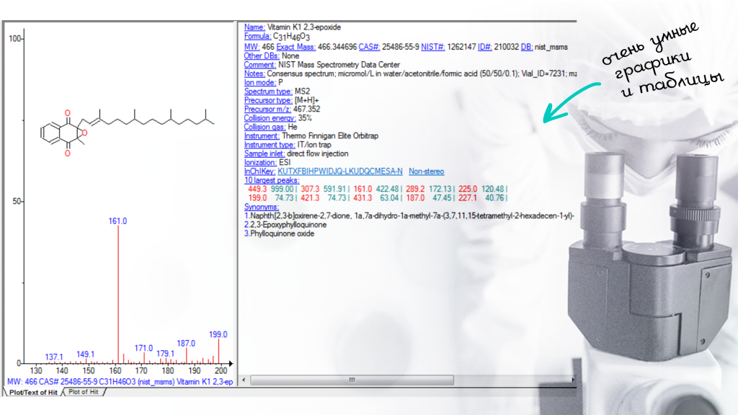Switch to the Plot of Hit tab
Viewport: 738px width, 415px height.
(x=84, y=392)
